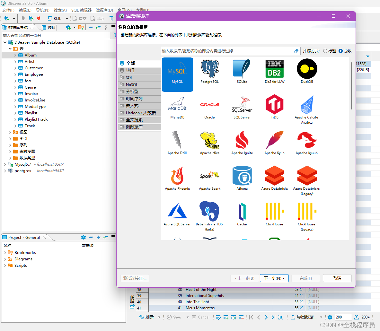Open the 编辑(E) menu
This screenshot has height=331, width=380.
point(25,10)
